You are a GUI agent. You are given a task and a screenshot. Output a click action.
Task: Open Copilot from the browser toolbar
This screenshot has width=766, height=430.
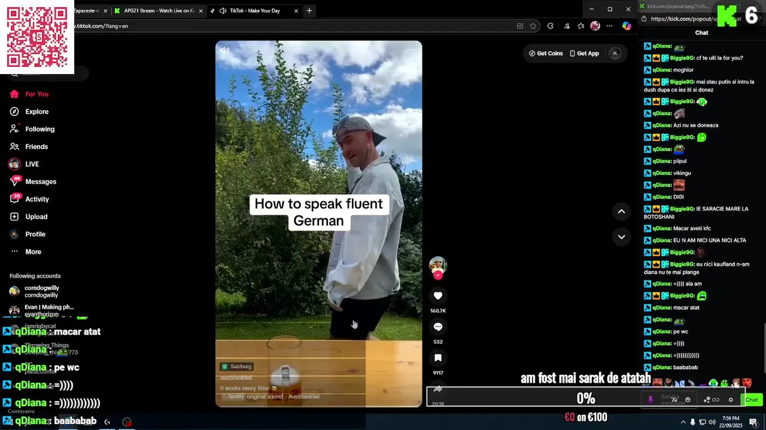coord(627,26)
